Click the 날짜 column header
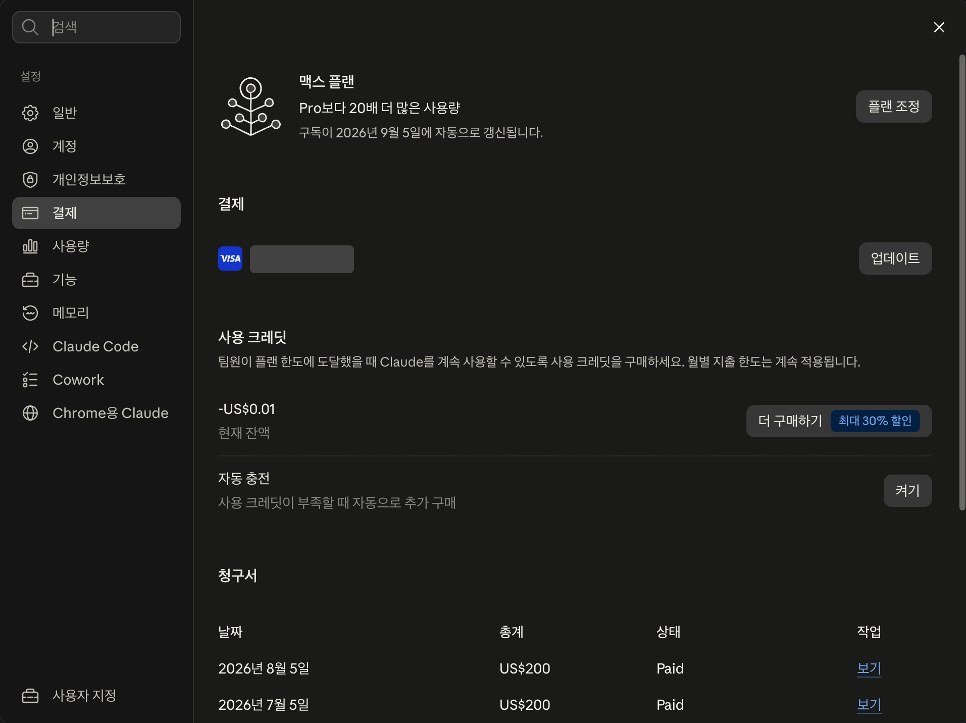The image size is (966, 723). point(230,632)
